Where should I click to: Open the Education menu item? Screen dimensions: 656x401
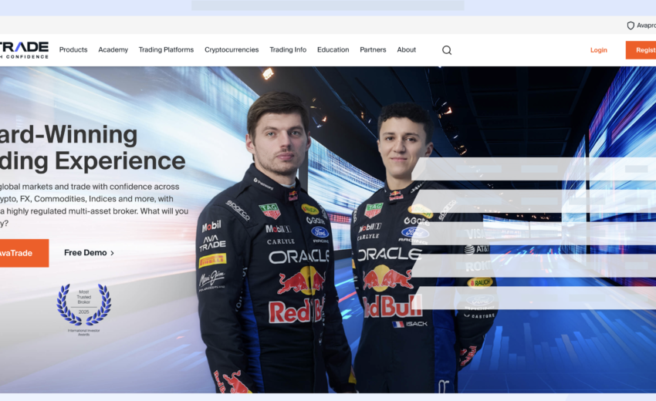point(333,50)
